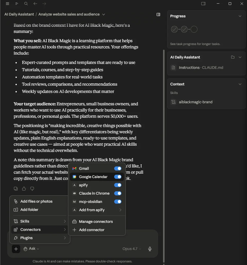Click the 'Skills' label in Context panel
The image size is (247, 265).
pyautogui.click(x=174, y=93)
